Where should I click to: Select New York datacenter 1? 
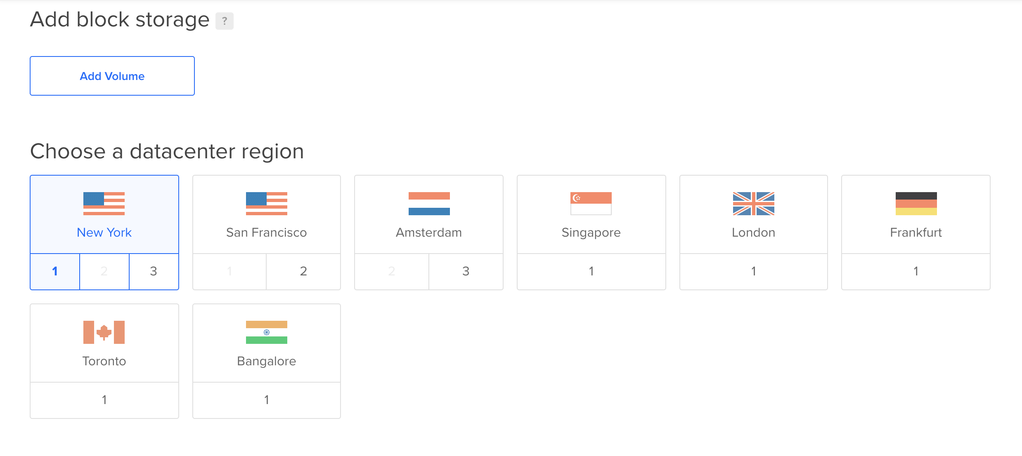(x=55, y=271)
